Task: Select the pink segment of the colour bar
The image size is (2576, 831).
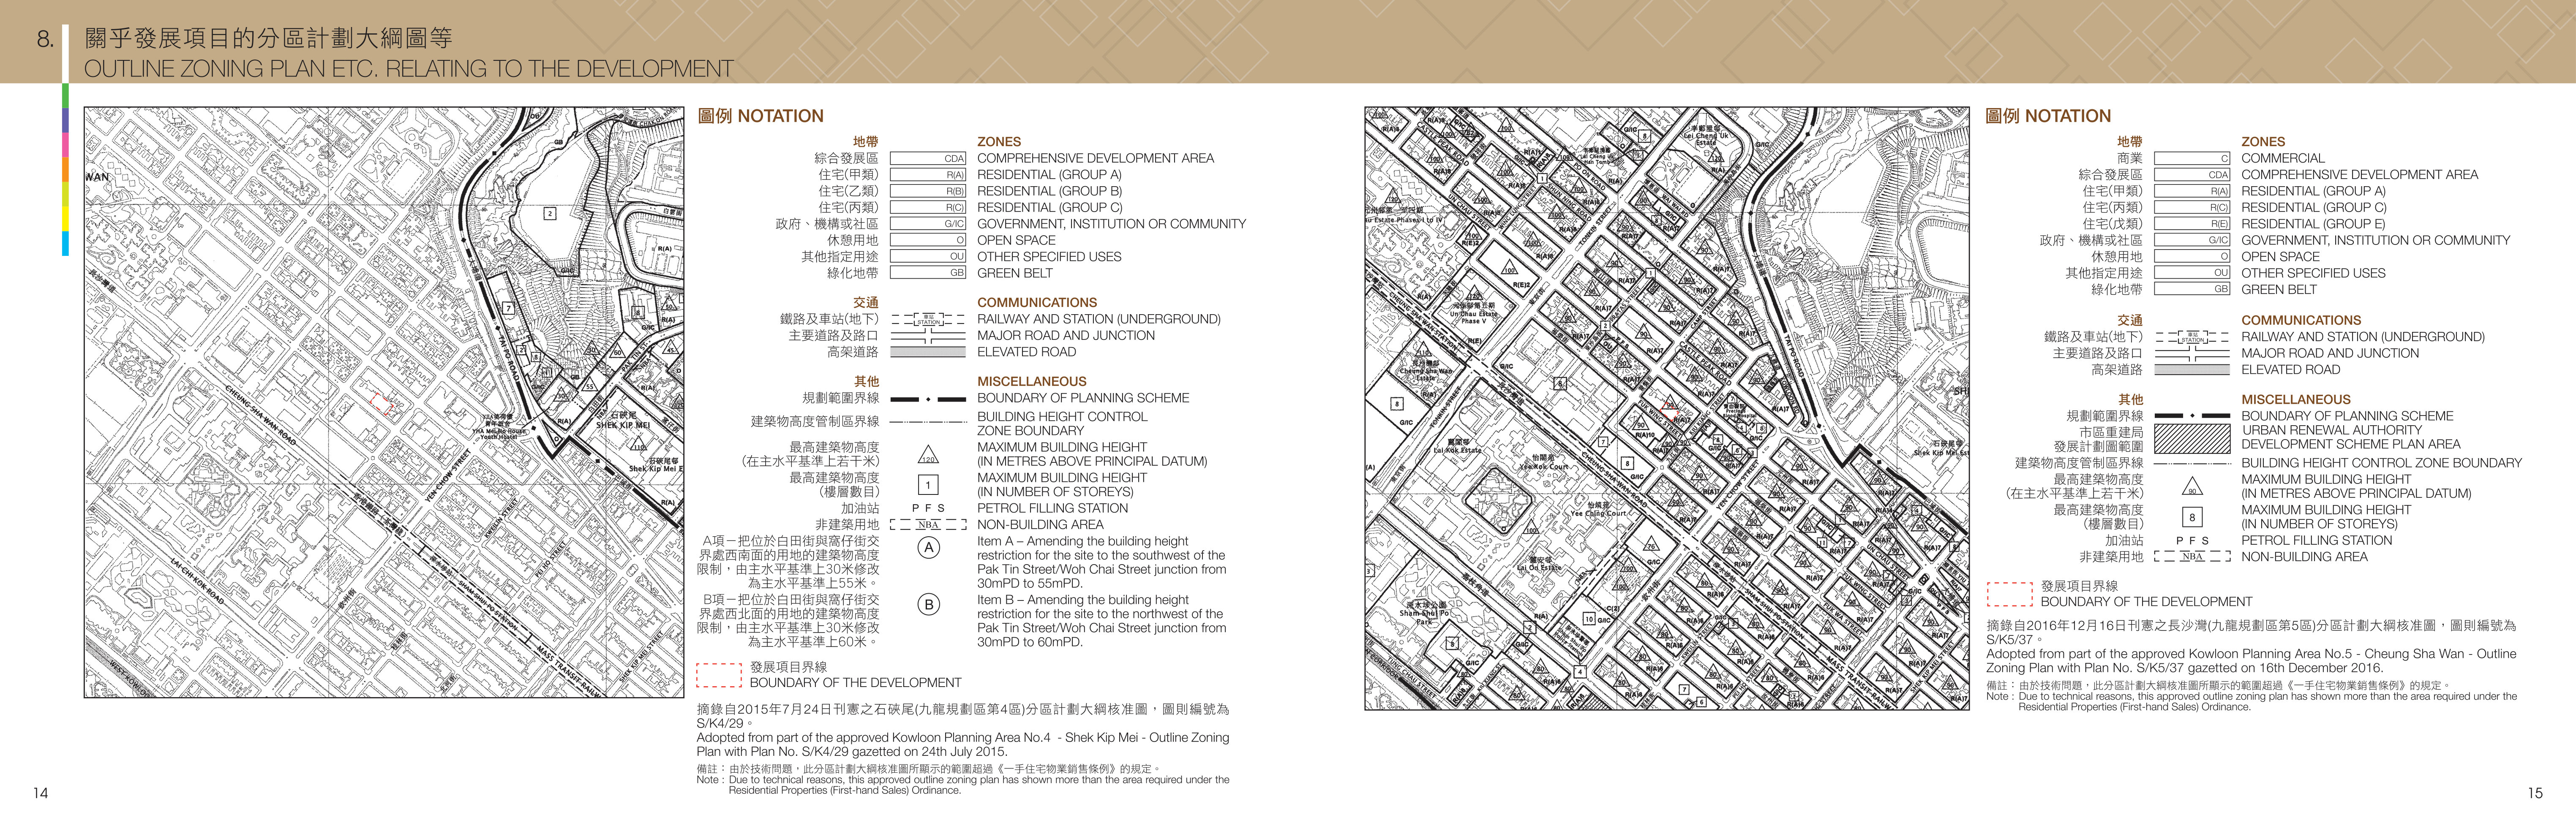Action: [x=65, y=145]
